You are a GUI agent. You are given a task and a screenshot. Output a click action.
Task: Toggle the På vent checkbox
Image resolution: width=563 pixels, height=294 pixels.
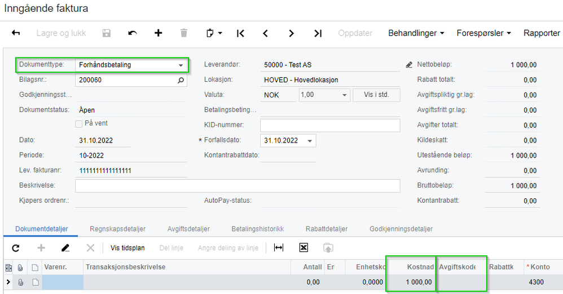78,124
